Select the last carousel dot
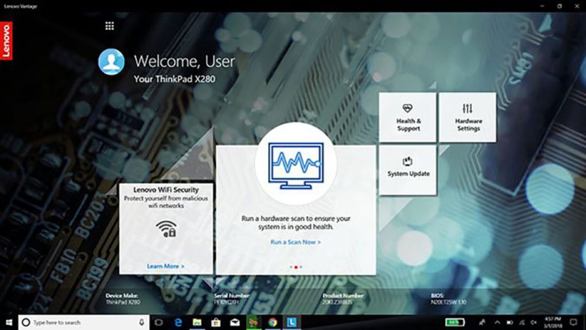This screenshot has width=586, height=330. pos(301,267)
